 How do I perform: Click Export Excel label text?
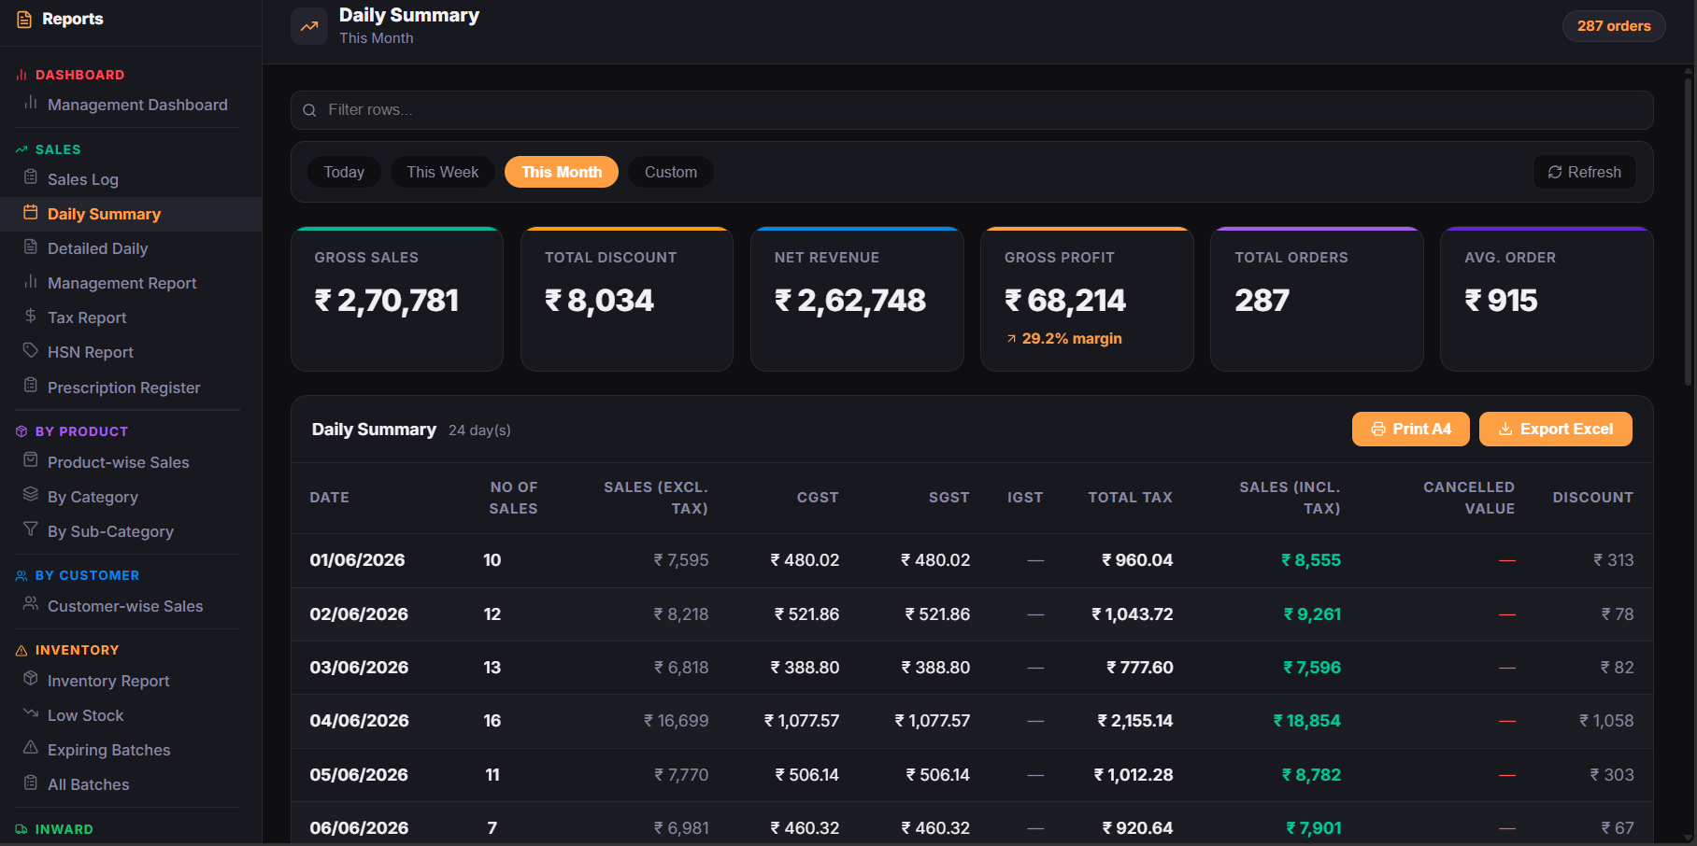click(1566, 430)
